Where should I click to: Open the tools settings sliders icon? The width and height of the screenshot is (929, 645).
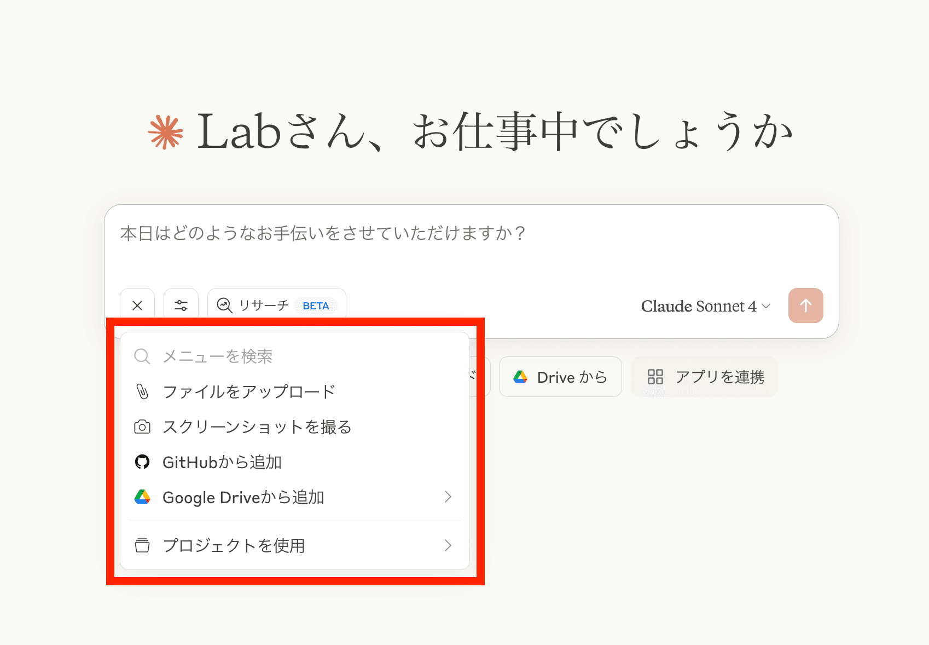coord(181,306)
